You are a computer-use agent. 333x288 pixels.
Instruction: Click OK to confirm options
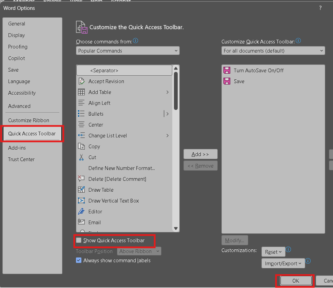tap(296, 281)
